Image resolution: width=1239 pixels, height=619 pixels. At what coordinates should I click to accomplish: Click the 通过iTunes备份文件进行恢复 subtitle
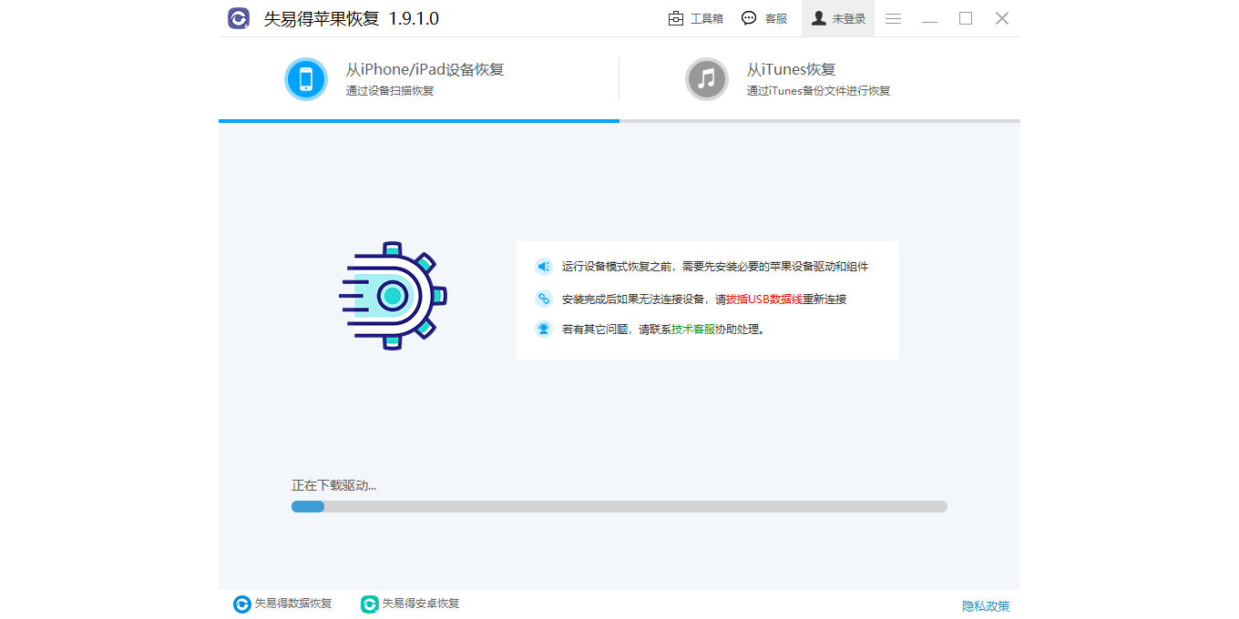(x=818, y=91)
